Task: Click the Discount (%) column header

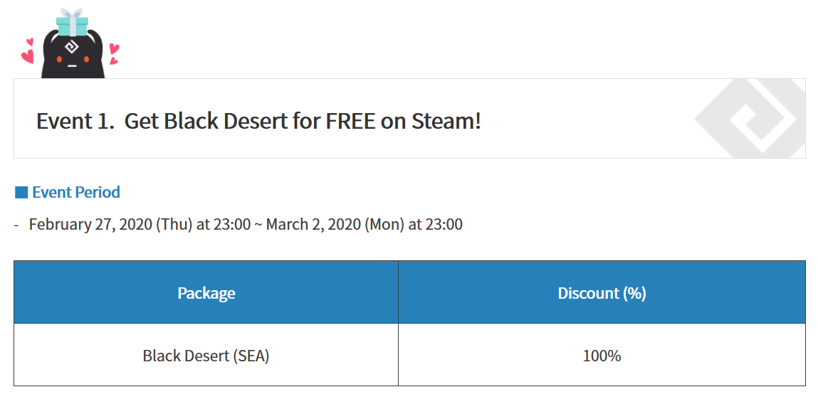Action: tap(602, 292)
